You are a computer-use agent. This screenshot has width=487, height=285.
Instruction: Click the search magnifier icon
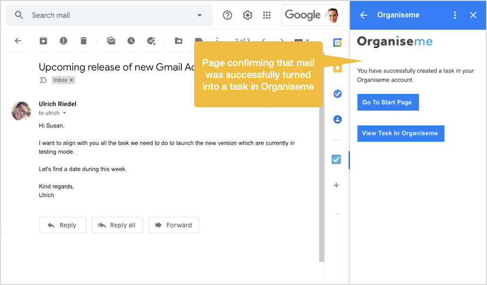point(19,15)
